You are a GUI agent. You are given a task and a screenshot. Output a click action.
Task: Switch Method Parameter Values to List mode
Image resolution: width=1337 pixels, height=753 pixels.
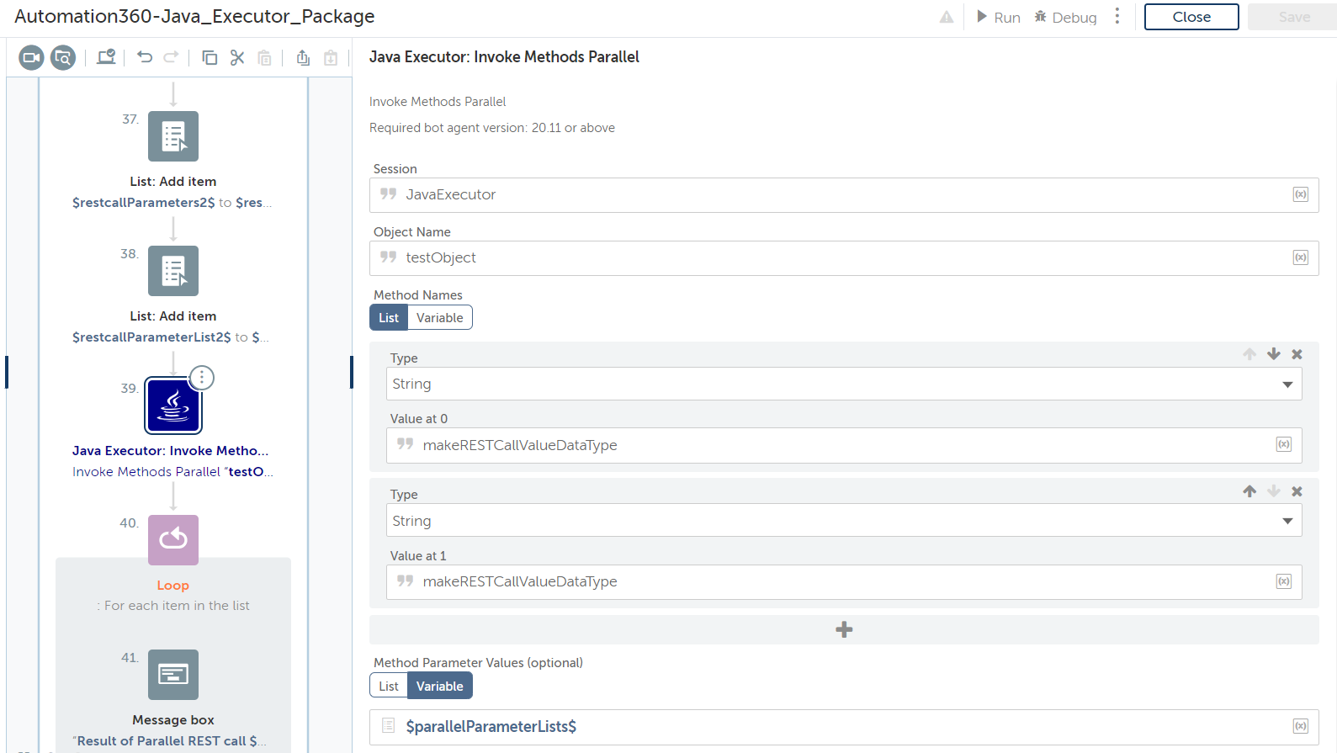click(x=389, y=687)
